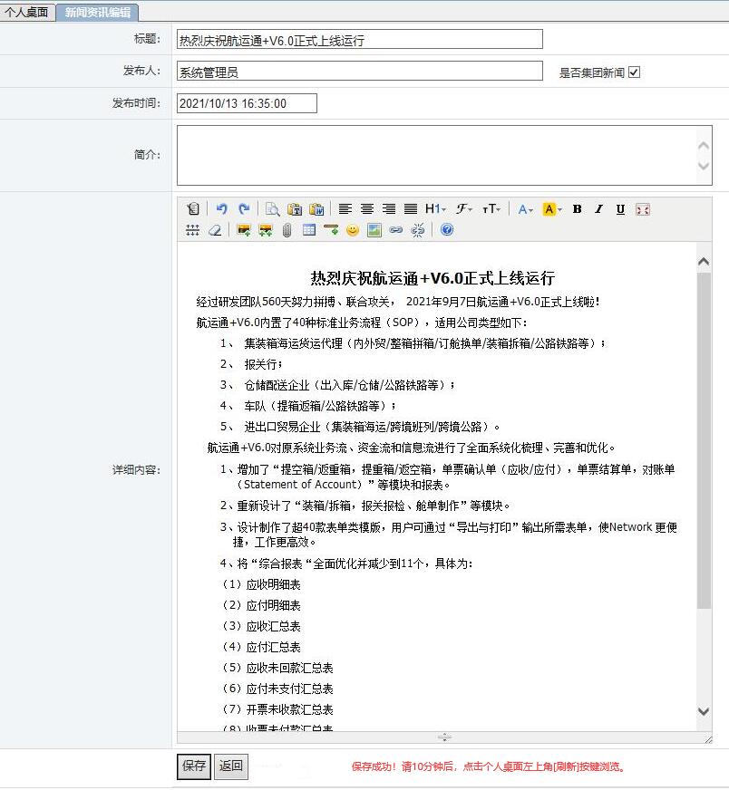Insert an emoticon smiley

(353, 230)
